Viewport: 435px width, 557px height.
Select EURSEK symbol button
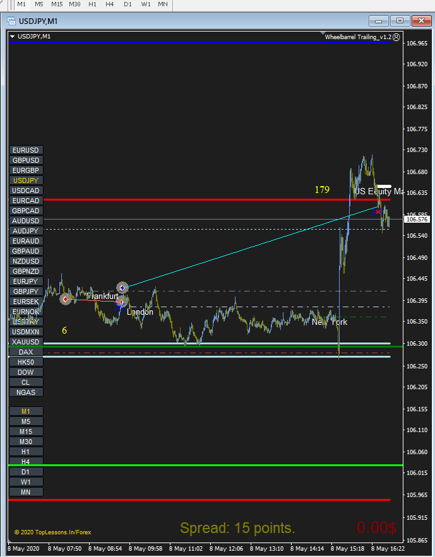coord(26,302)
